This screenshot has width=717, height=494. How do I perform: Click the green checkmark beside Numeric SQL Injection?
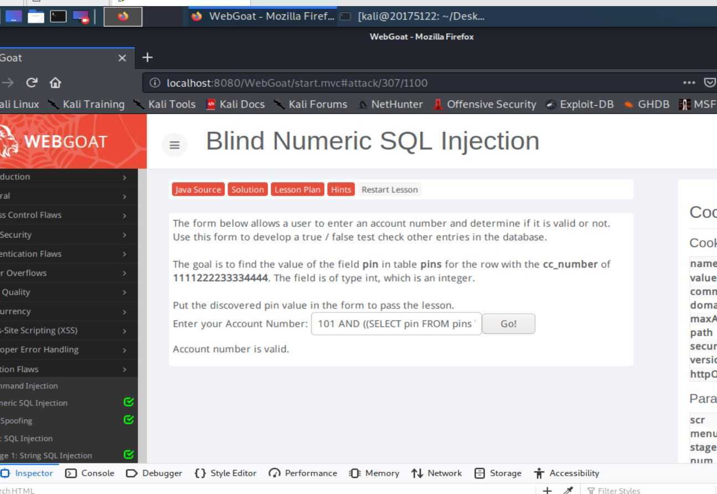129,403
